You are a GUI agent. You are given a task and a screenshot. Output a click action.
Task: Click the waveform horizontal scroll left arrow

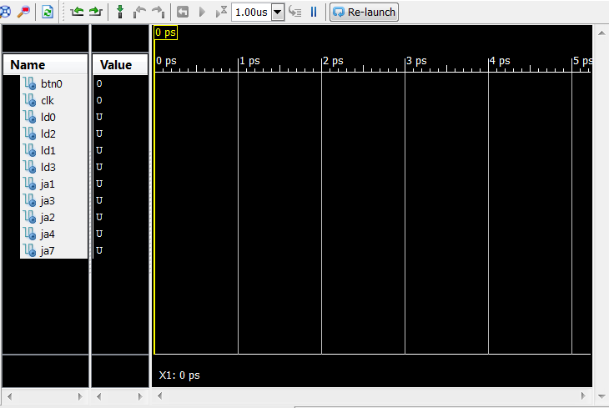pyautogui.click(x=159, y=396)
